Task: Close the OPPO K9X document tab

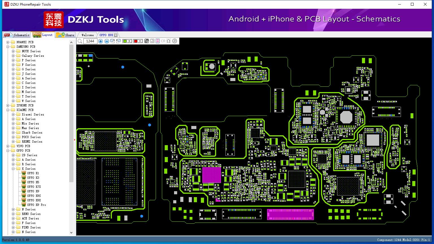Action: coord(116,35)
